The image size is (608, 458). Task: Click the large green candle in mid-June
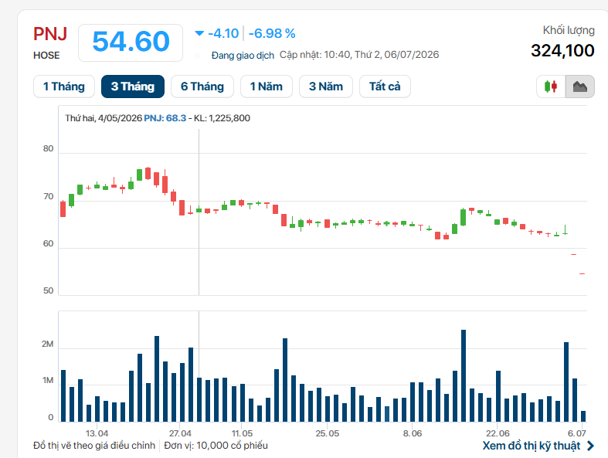click(x=463, y=217)
